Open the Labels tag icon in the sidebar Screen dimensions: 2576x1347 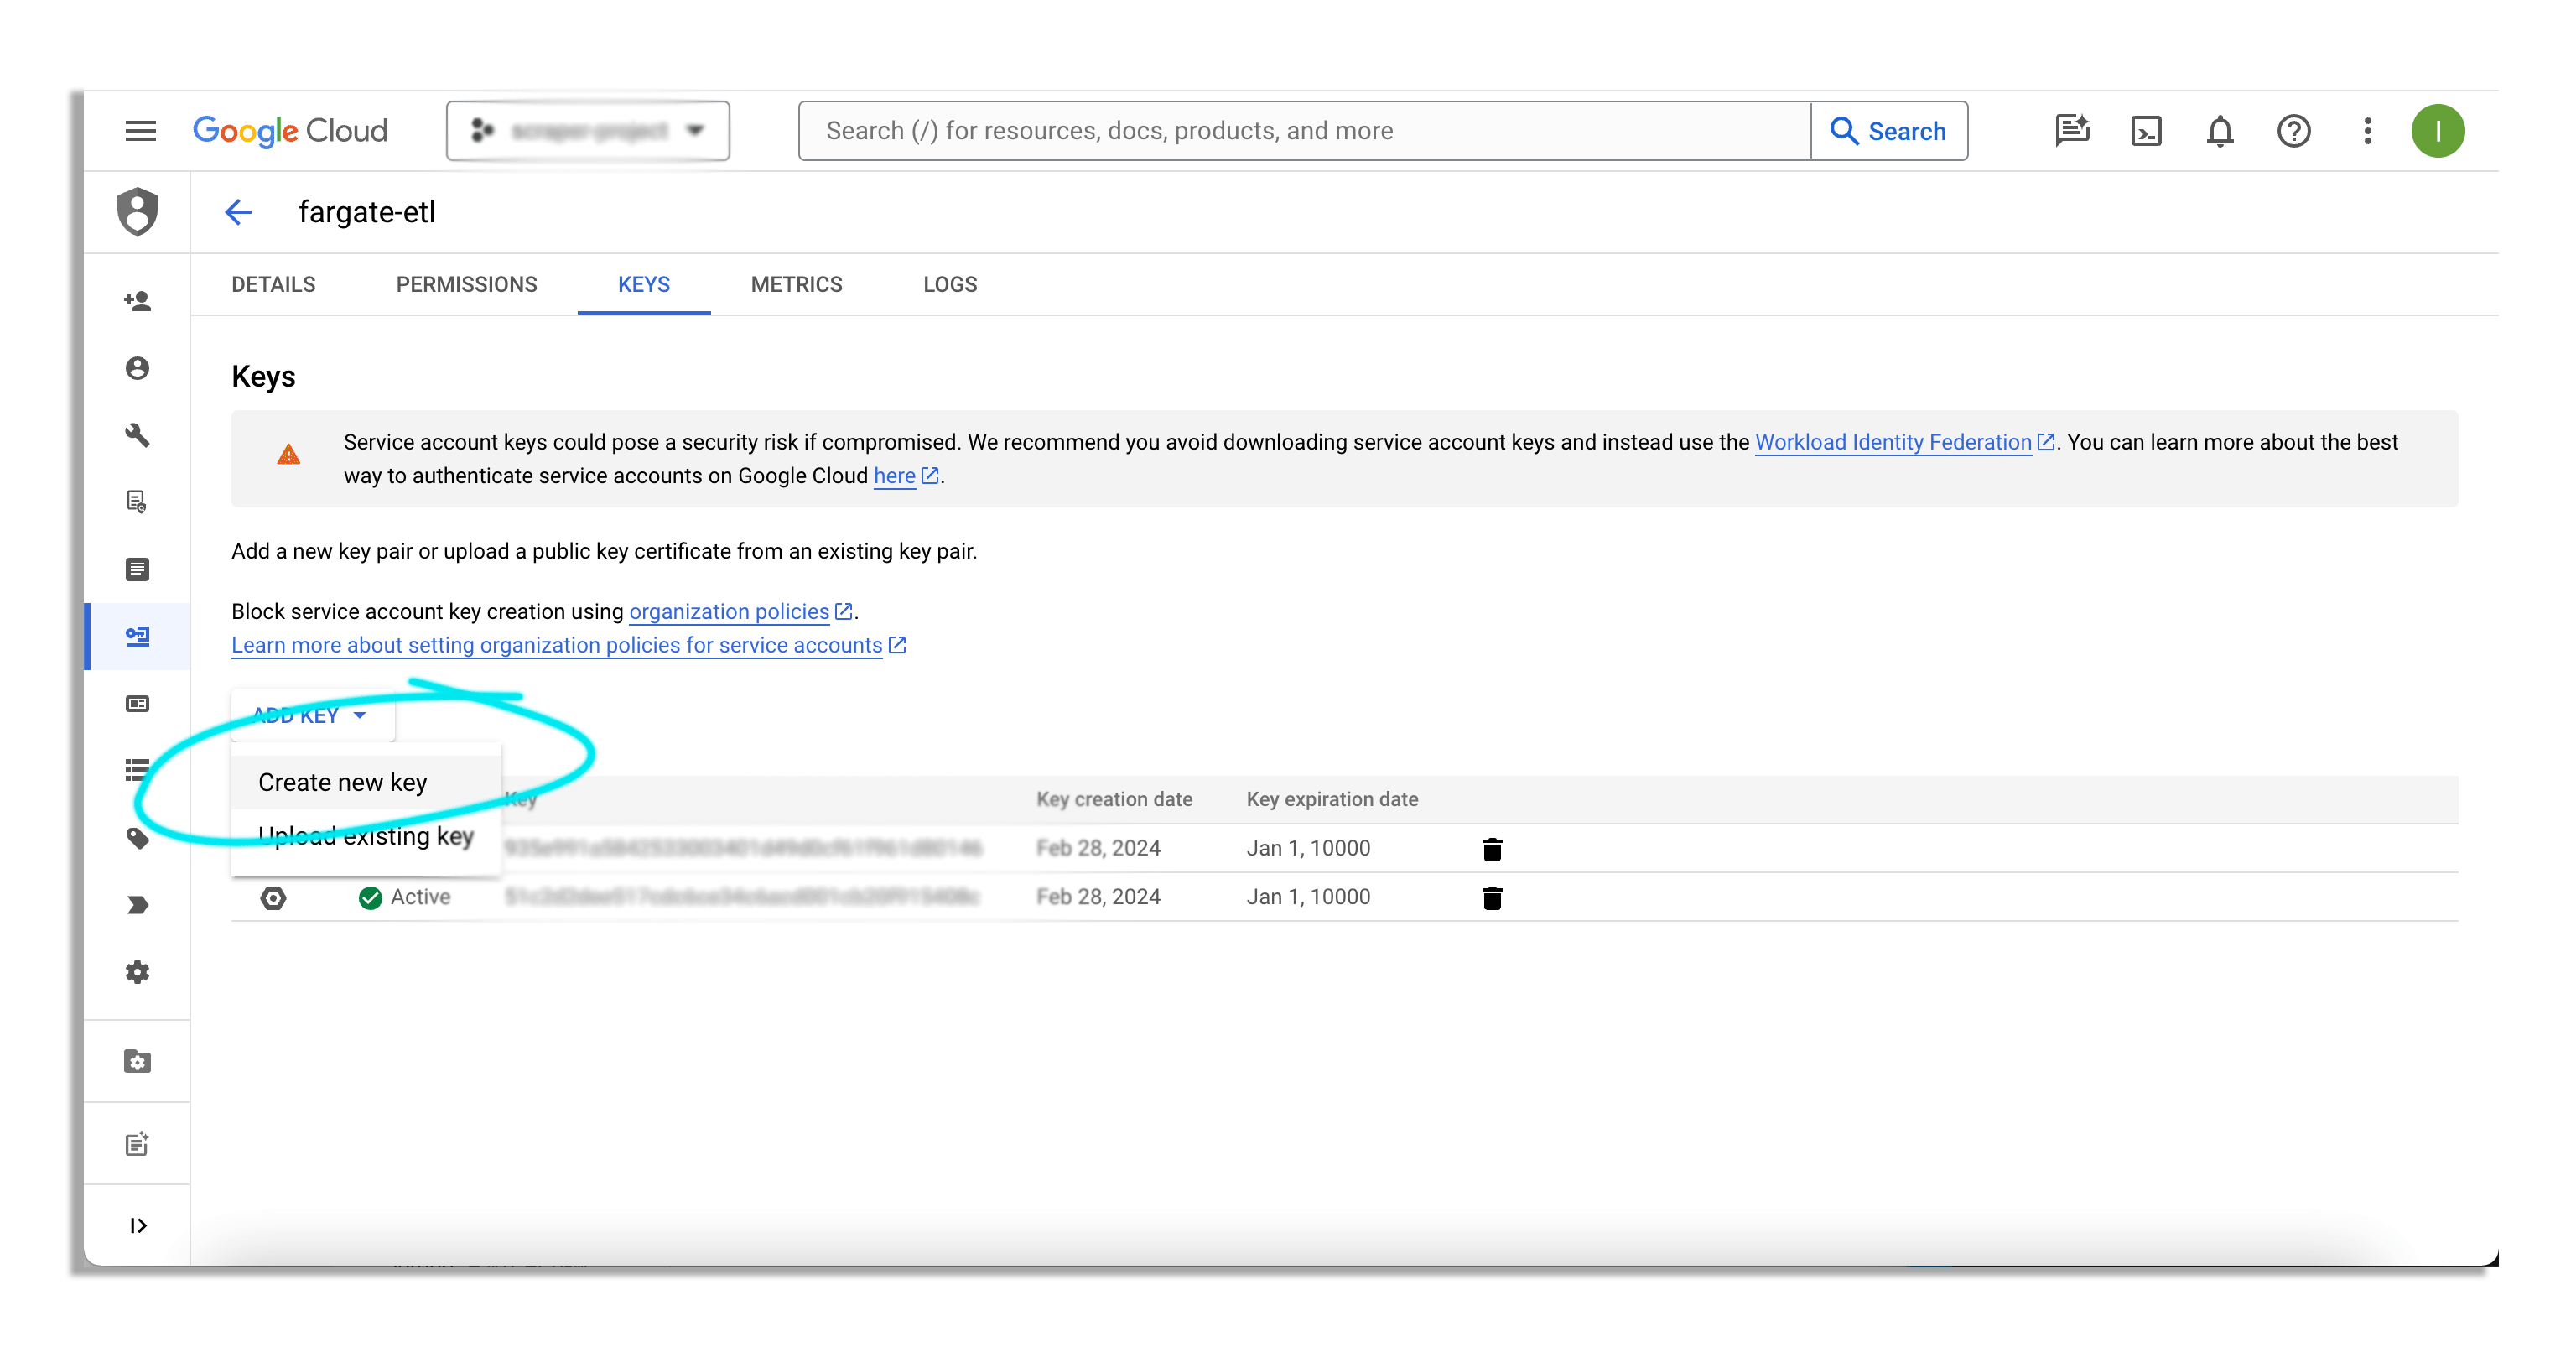click(x=138, y=838)
